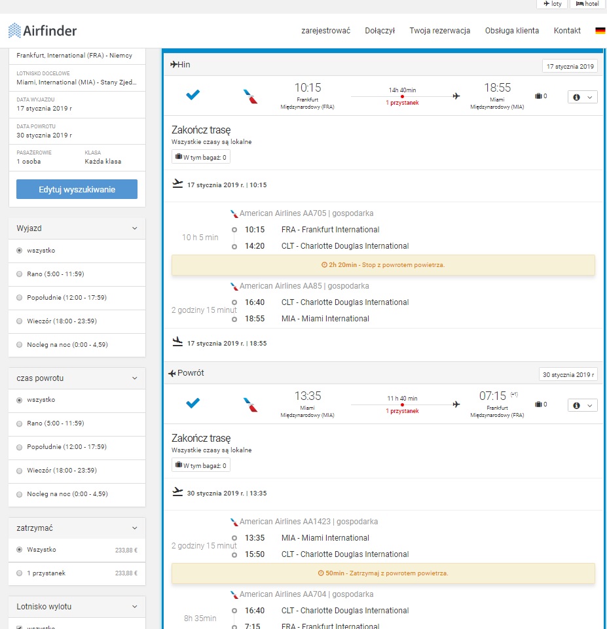This screenshot has width=607, height=629.
Task: Select Nocleg na noc radio under czas powrotu
Action: 19,495
